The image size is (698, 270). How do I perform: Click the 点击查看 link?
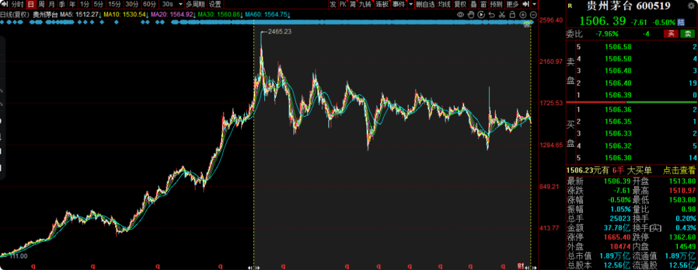pos(679,170)
